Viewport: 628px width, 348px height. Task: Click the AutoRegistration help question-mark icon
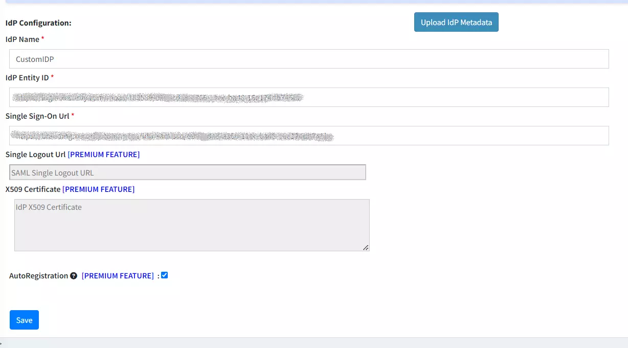pyautogui.click(x=74, y=275)
